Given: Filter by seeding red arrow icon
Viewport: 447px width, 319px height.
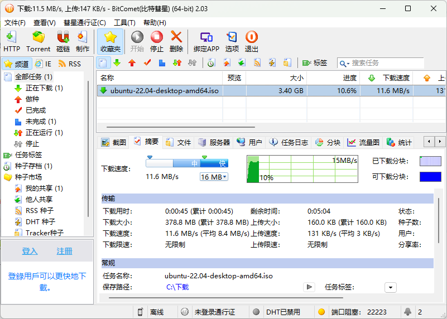Looking at the screenshot, I should pyautogui.click(x=132, y=63).
